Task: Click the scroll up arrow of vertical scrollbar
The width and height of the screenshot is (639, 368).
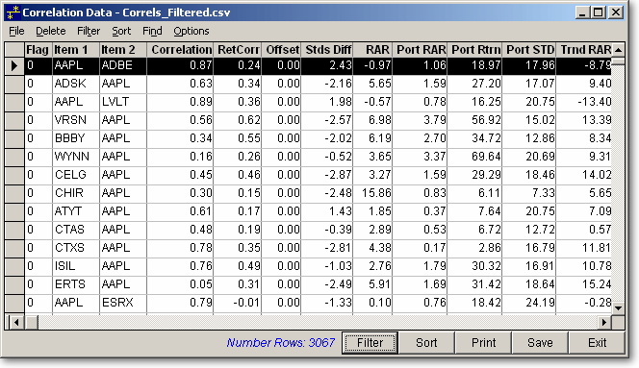Action: [x=618, y=50]
